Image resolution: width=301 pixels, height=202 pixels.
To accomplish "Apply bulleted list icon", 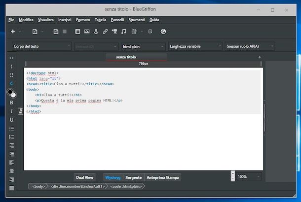I will coord(11,129).
